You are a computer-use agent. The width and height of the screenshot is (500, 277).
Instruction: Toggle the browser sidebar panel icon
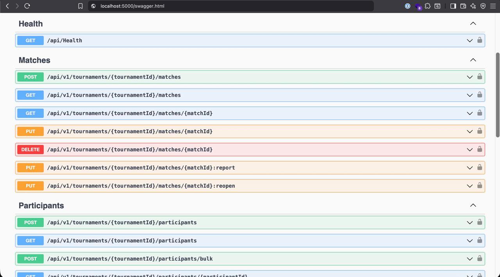(x=453, y=6)
